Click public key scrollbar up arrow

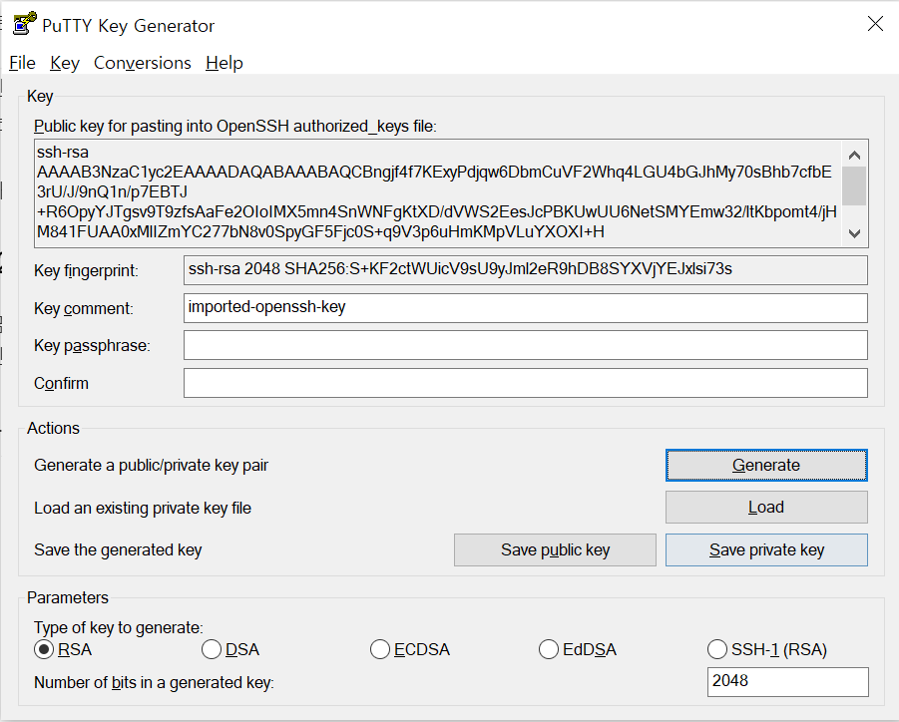(854, 155)
